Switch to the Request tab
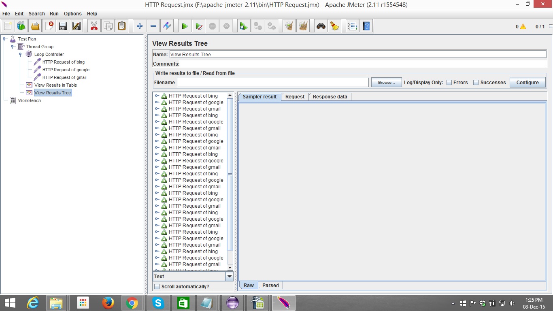 [295, 97]
